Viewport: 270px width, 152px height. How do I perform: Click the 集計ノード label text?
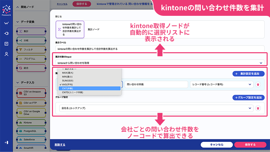pos(93,29)
